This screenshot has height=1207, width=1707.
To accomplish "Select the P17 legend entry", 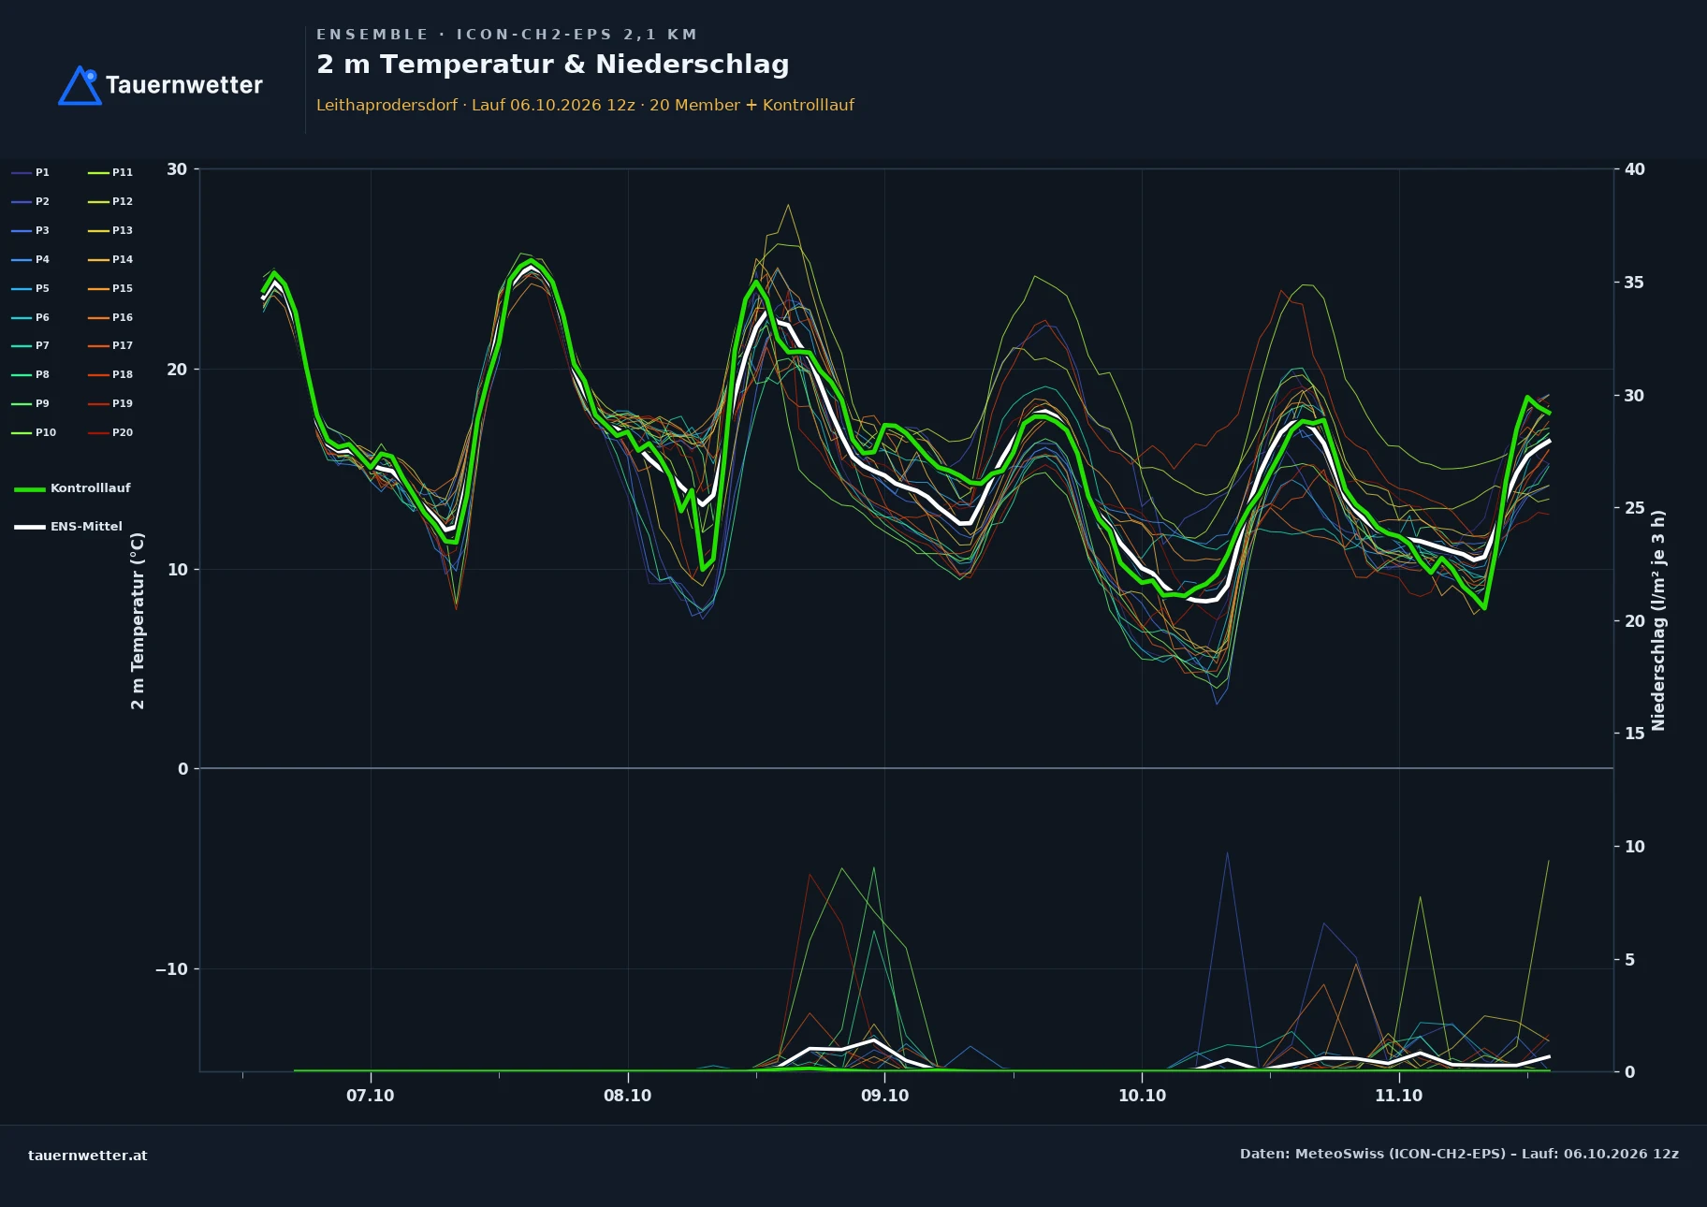I will point(110,345).
